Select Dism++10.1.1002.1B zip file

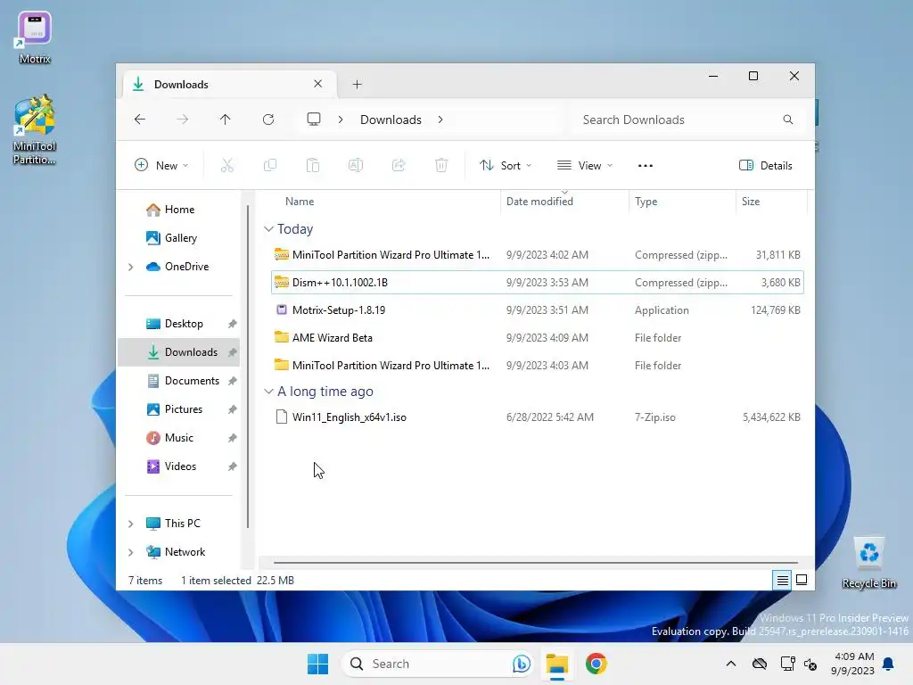click(x=537, y=283)
